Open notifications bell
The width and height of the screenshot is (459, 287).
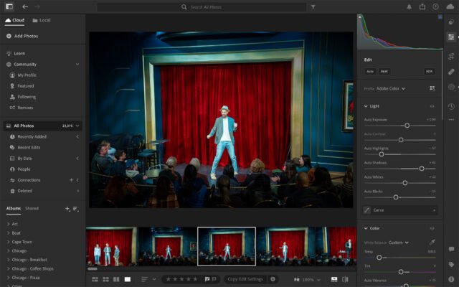(410, 6)
